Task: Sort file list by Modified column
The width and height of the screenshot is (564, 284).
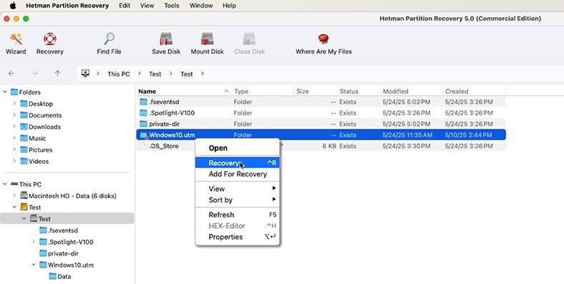Action: pyautogui.click(x=412, y=92)
